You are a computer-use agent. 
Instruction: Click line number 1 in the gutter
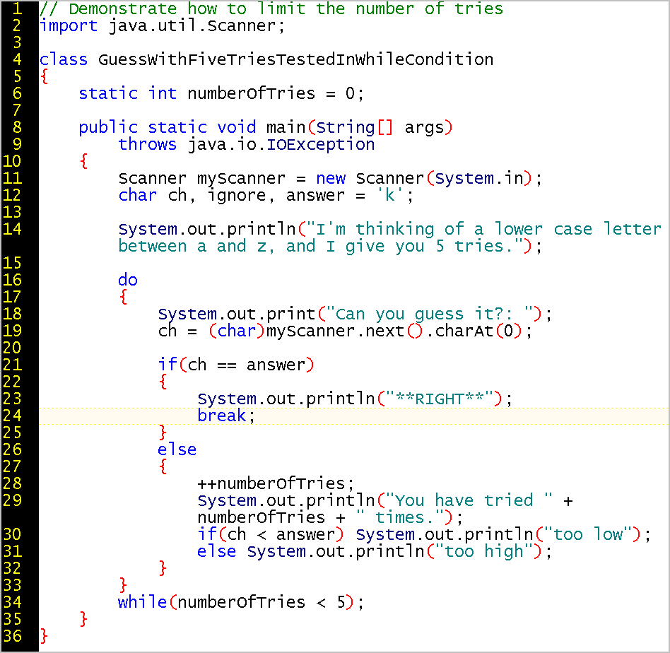pos(17,8)
